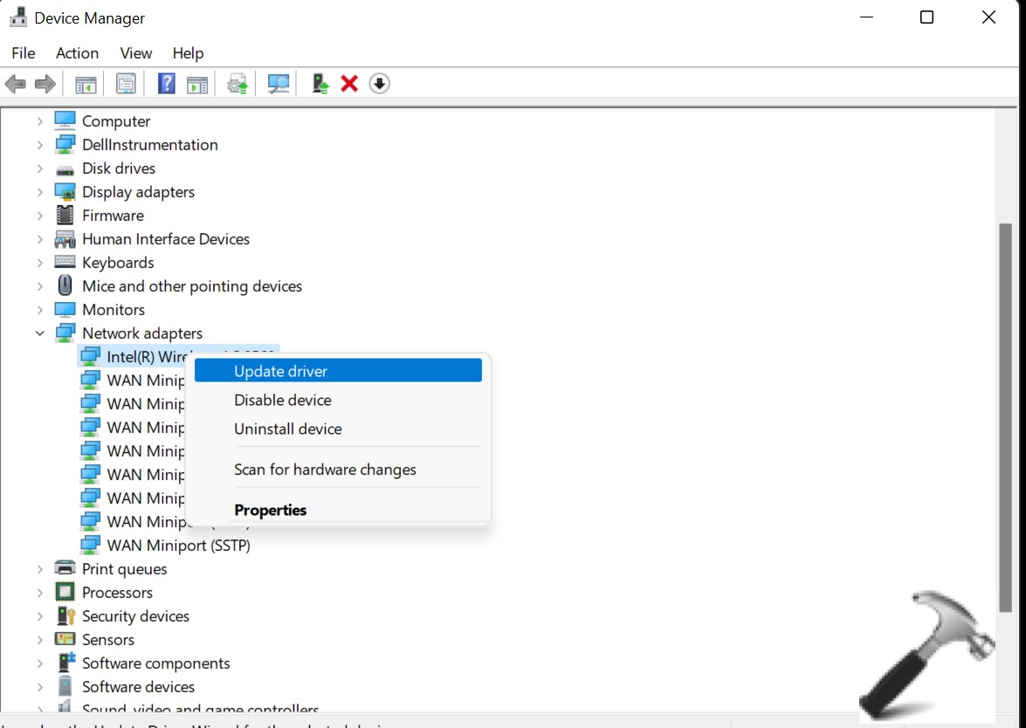Screen dimensions: 1026x728
Task: Click the green-arrow computer icon in toolbar
Action: (320, 84)
